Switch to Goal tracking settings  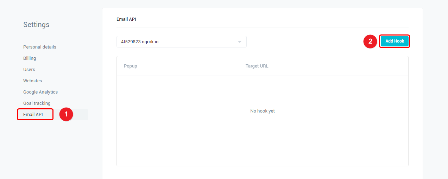click(x=37, y=103)
